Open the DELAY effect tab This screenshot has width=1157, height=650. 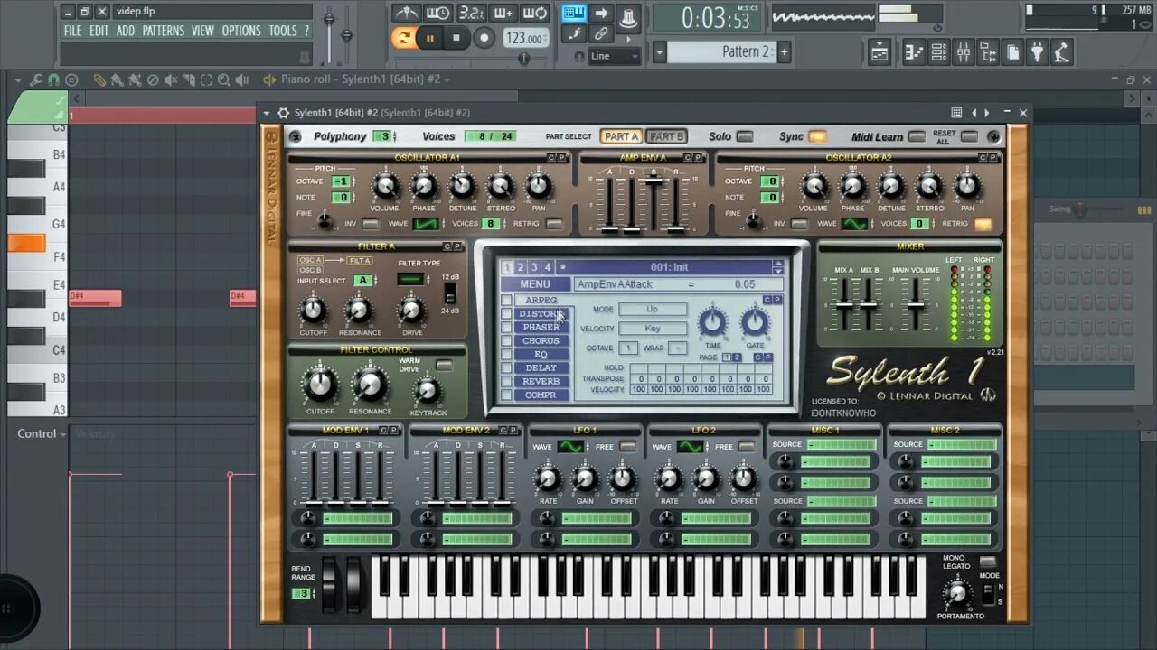coord(541,367)
